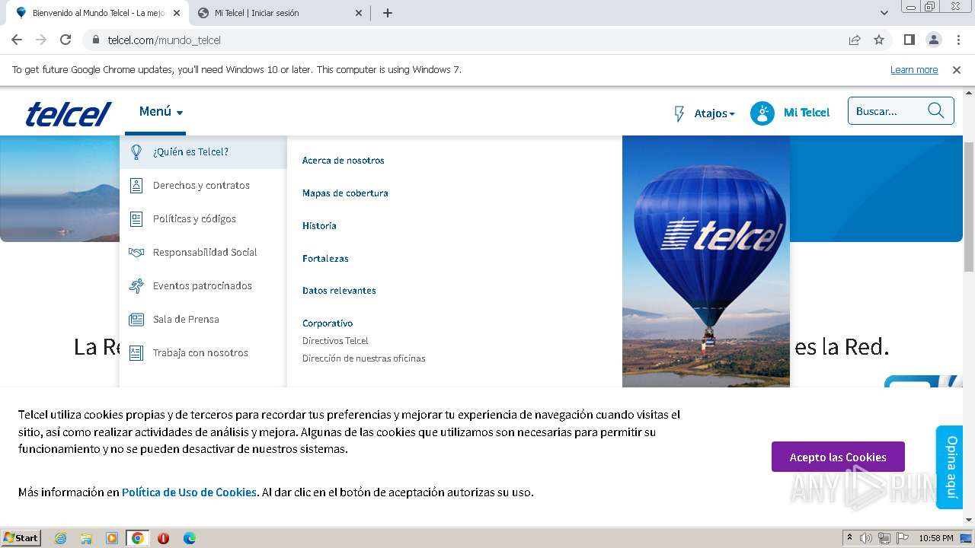Select Trabaja con nosotros menu item

(x=203, y=353)
